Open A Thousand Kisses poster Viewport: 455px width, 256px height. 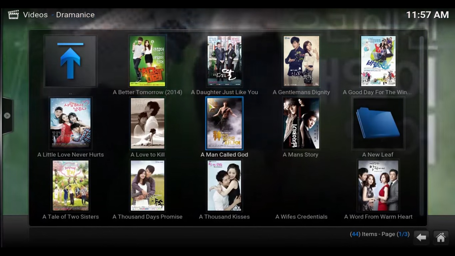pos(225,186)
